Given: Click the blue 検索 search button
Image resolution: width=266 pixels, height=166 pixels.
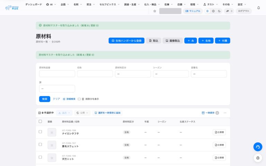Looking at the screenshot, I should 45,99.
